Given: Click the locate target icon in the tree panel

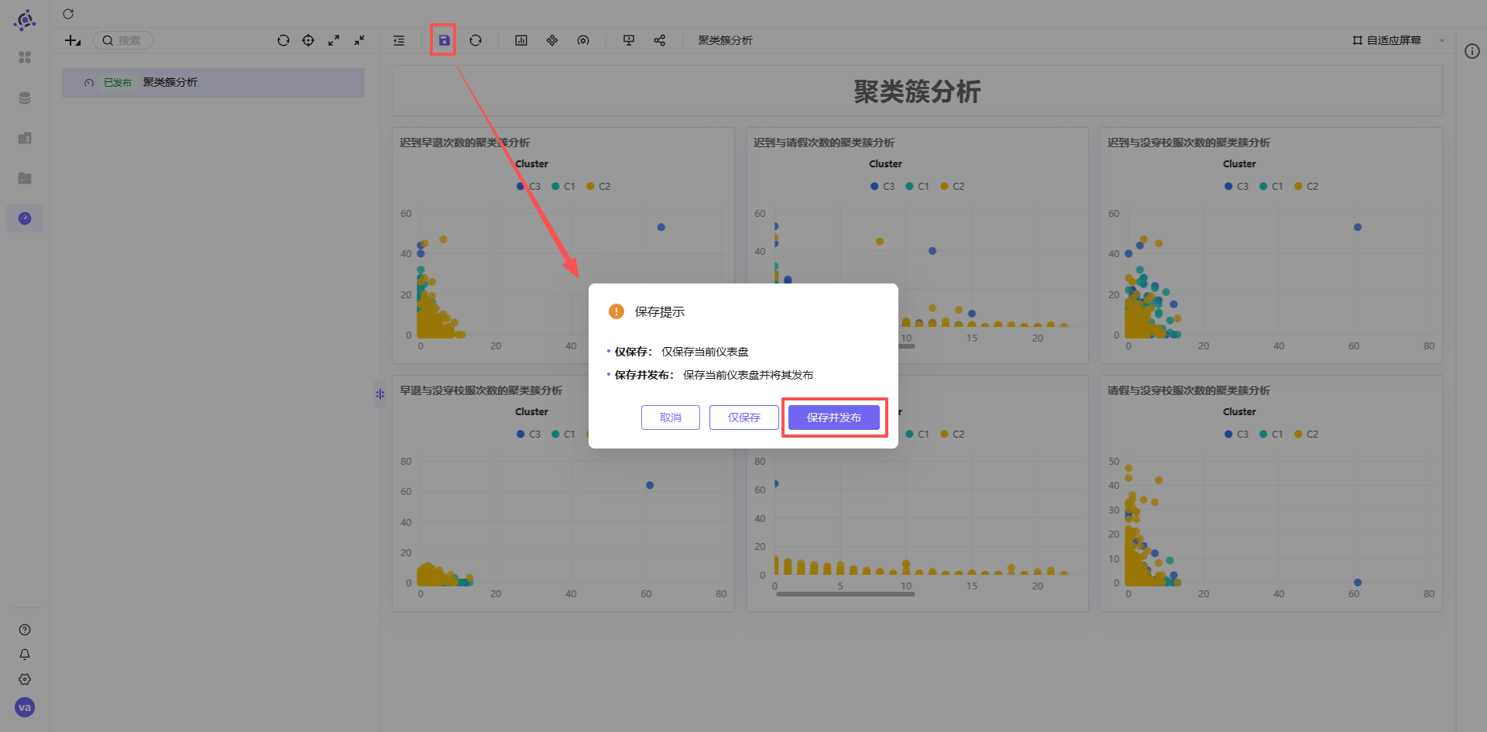Looking at the screenshot, I should click(x=308, y=40).
